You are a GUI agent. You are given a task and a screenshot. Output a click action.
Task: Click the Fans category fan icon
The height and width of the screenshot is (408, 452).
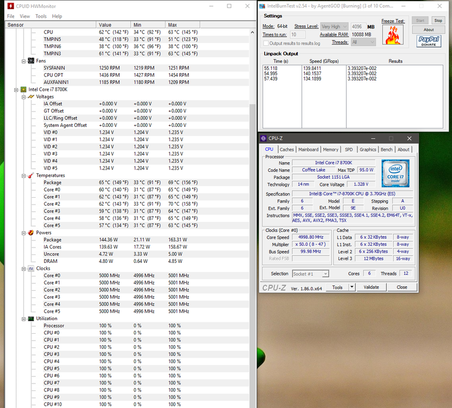pyautogui.click(x=31, y=61)
